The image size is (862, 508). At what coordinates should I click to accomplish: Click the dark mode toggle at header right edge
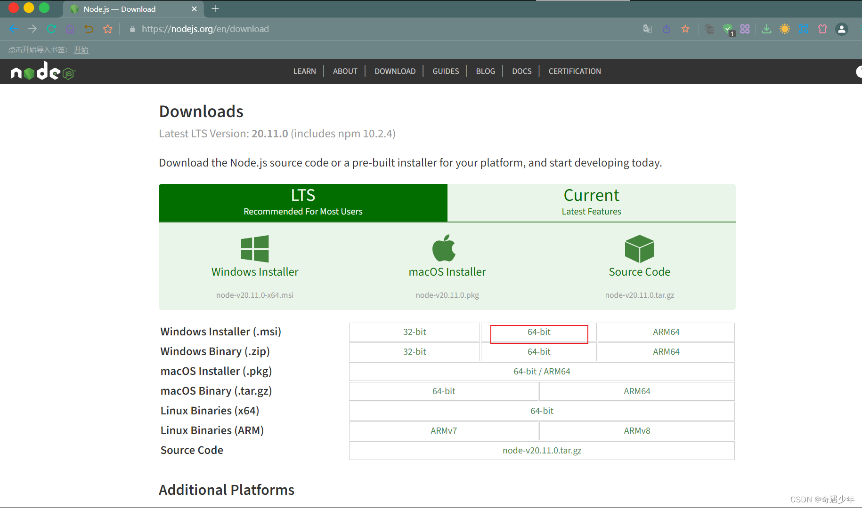(x=859, y=71)
